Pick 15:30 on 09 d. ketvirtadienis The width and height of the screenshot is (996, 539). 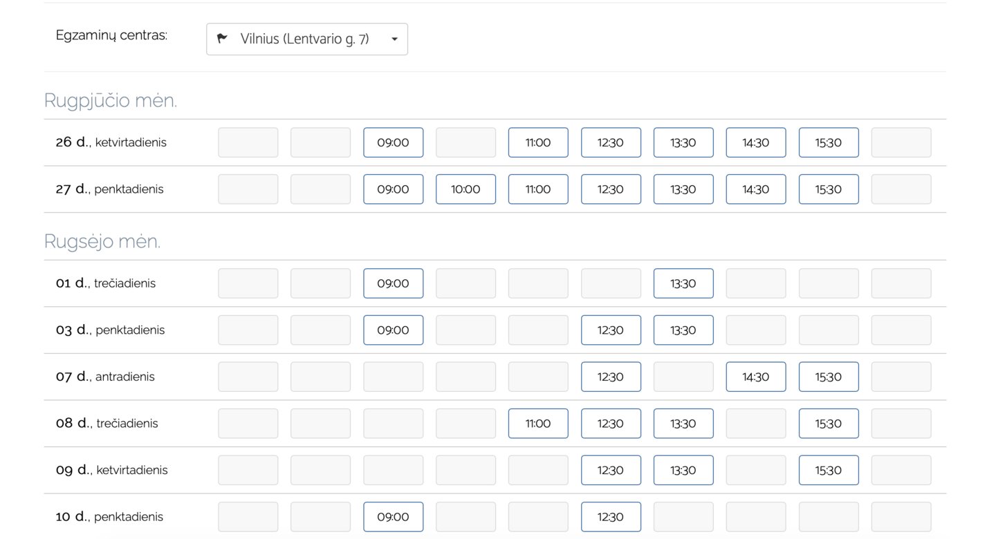[x=829, y=471]
